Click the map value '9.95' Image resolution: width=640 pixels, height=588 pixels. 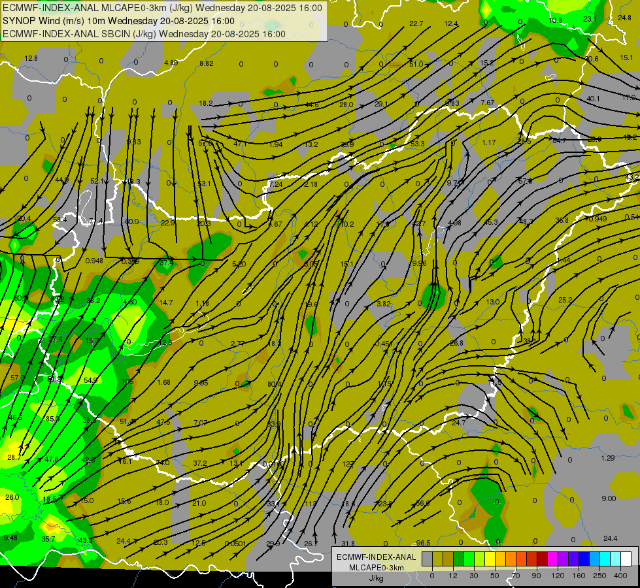pyautogui.click(x=201, y=383)
